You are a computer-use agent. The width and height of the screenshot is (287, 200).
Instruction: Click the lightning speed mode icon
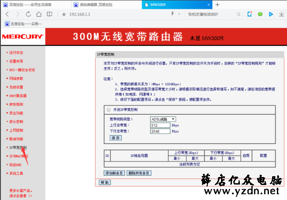pos(172,14)
